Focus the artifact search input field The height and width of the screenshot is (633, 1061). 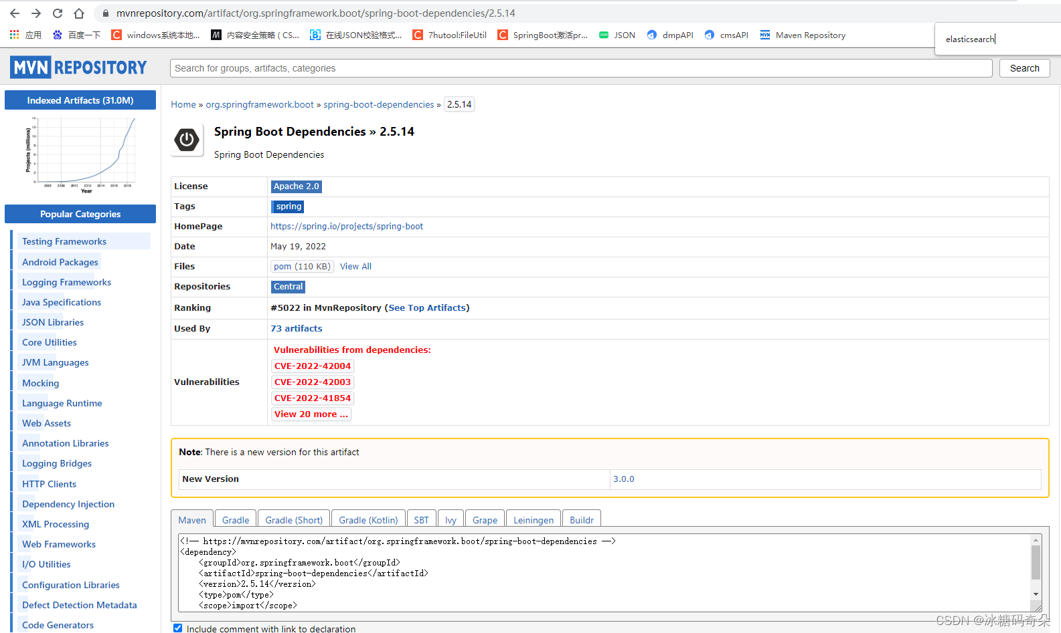(x=581, y=68)
